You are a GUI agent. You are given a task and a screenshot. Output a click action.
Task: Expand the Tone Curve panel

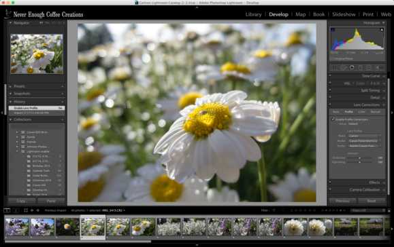[384, 76]
